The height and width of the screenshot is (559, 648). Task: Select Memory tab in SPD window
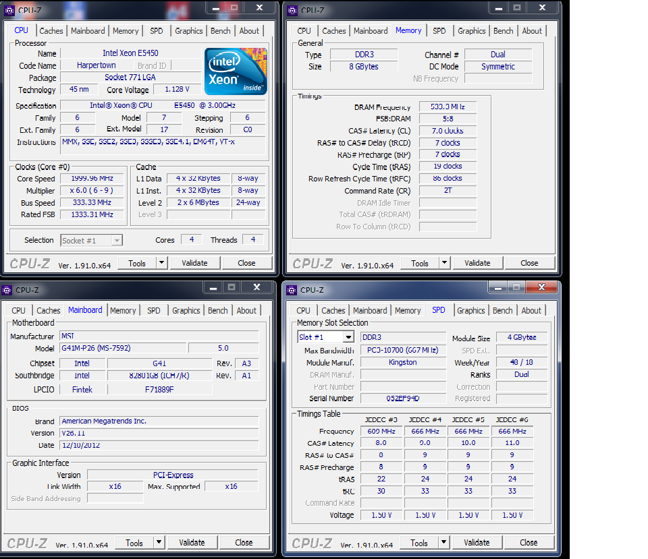408,310
